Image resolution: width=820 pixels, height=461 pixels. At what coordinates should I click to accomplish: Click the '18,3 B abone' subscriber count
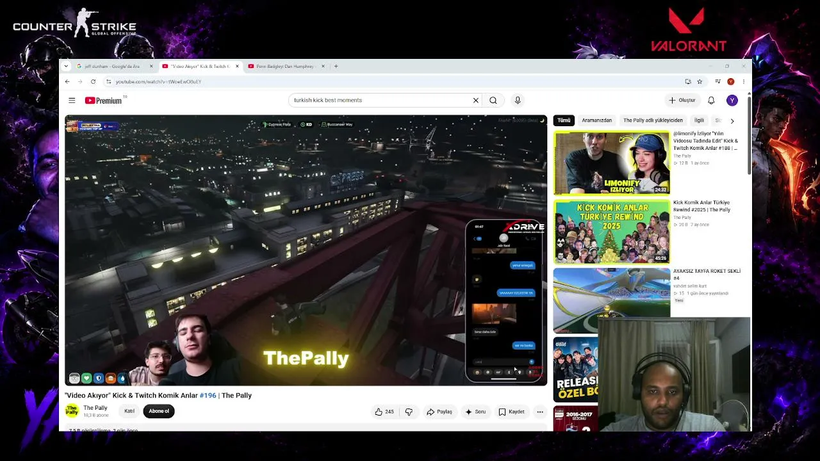[95, 416]
